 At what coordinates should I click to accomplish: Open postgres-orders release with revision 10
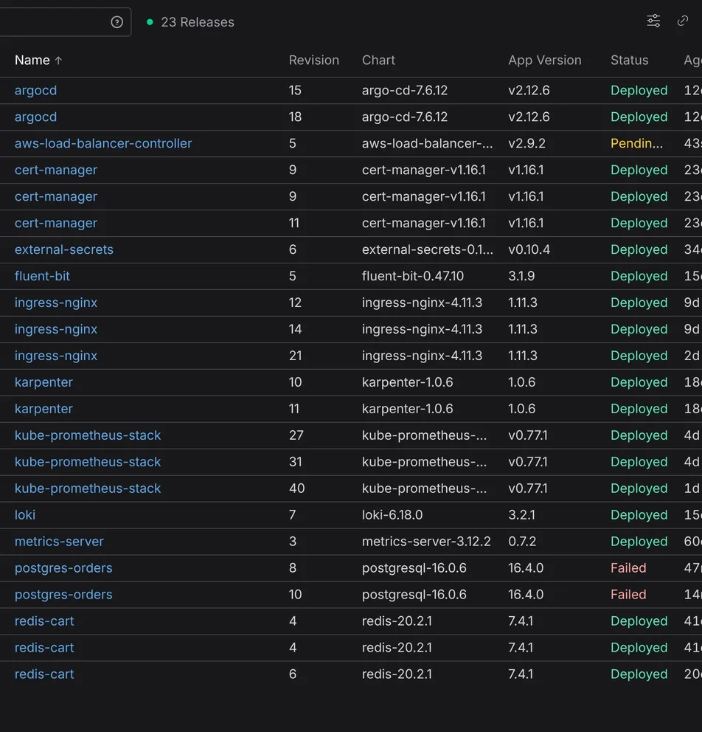click(x=63, y=594)
